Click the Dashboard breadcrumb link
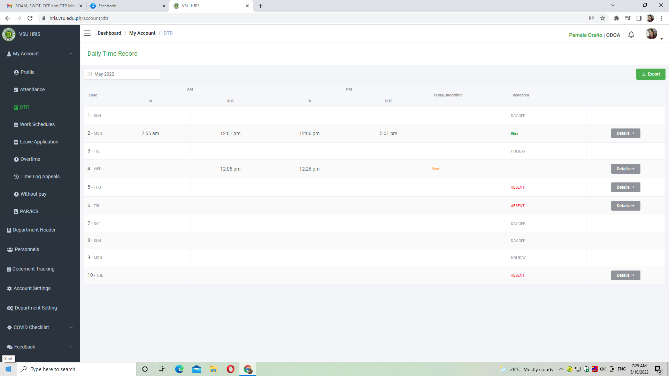 [109, 33]
